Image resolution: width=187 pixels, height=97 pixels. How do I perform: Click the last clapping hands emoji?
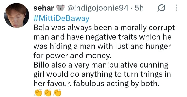pyautogui.click(x=57, y=93)
